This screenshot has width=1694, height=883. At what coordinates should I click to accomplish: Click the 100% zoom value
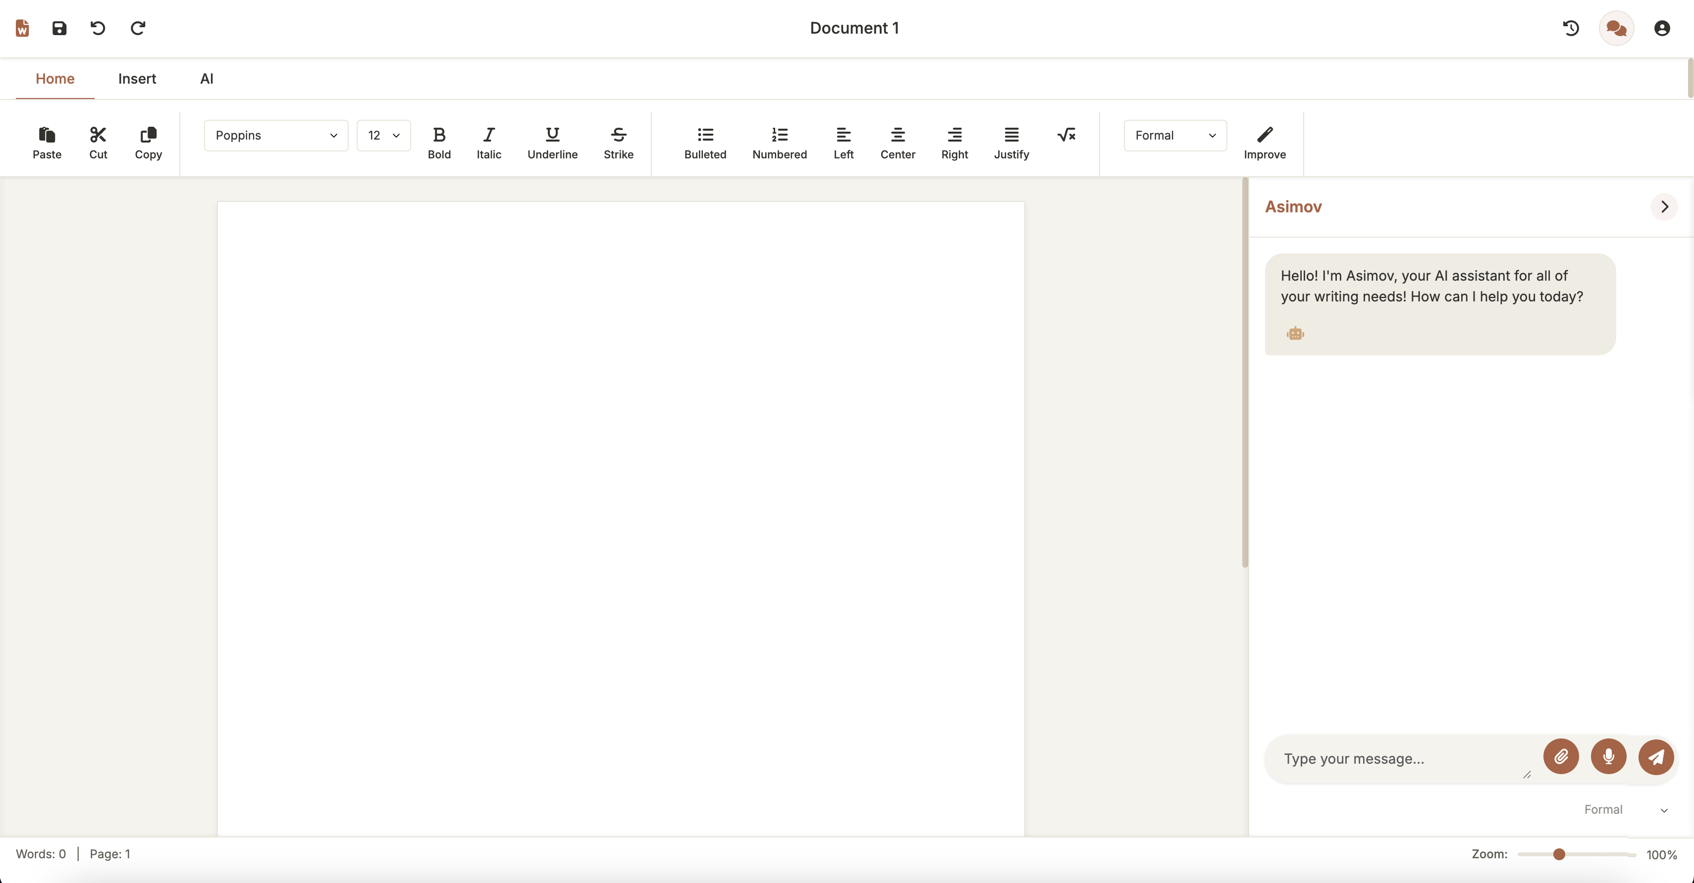1661,855
